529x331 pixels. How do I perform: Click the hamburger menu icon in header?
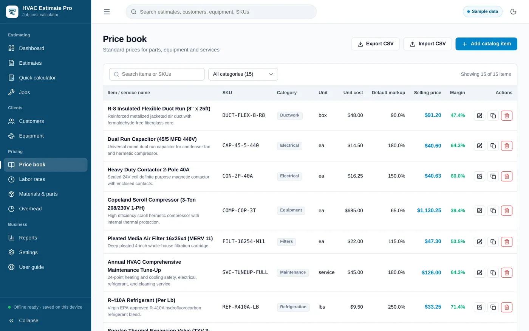click(x=107, y=12)
